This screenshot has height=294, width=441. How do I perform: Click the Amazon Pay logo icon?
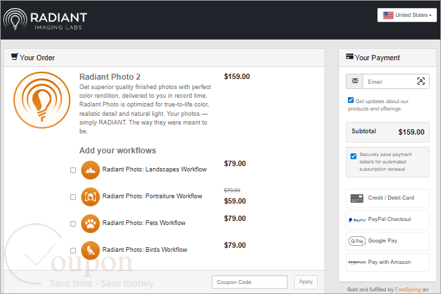(x=357, y=263)
